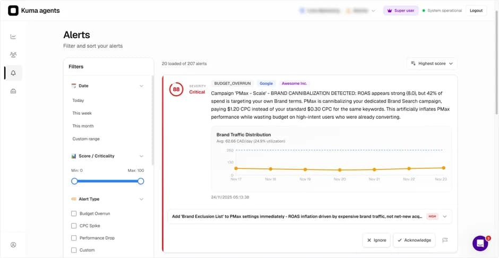Click the Nov 20 chart data point
This screenshot has height=258, width=499.
click(x=340, y=170)
